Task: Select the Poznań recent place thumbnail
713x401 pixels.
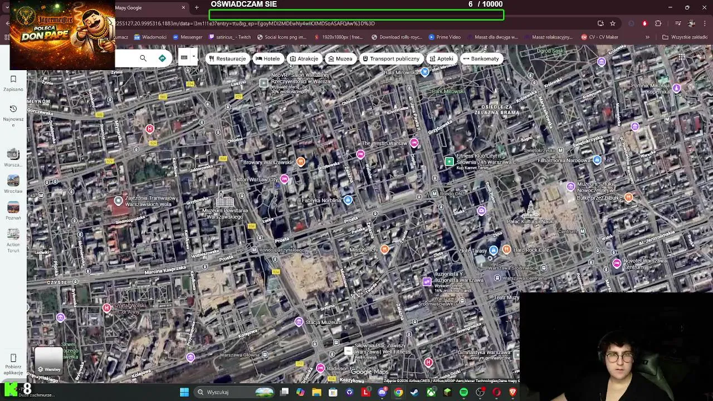Action: click(13, 207)
